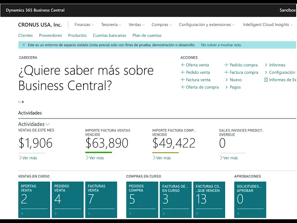Click CRONUS USA, Inc. company name
This screenshot has width=297, height=223.
(x=40, y=25)
